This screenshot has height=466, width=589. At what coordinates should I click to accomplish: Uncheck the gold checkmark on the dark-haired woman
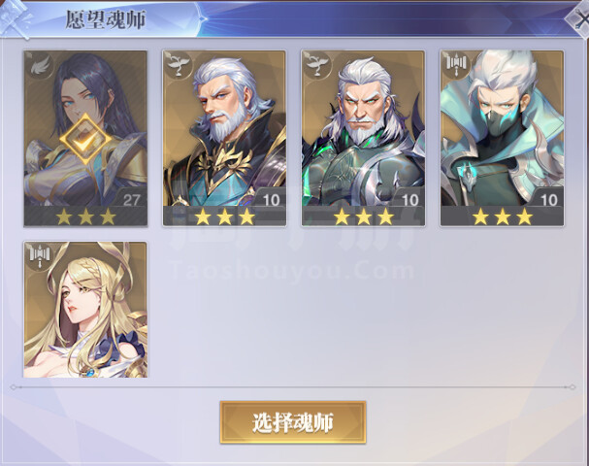pos(85,139)
